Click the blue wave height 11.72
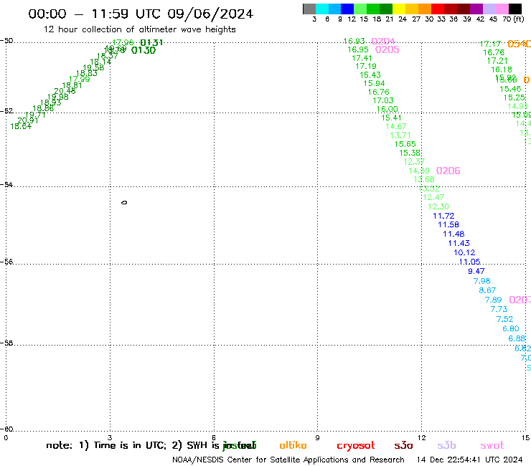The image size is (531, 466). [x=443, y=216]
